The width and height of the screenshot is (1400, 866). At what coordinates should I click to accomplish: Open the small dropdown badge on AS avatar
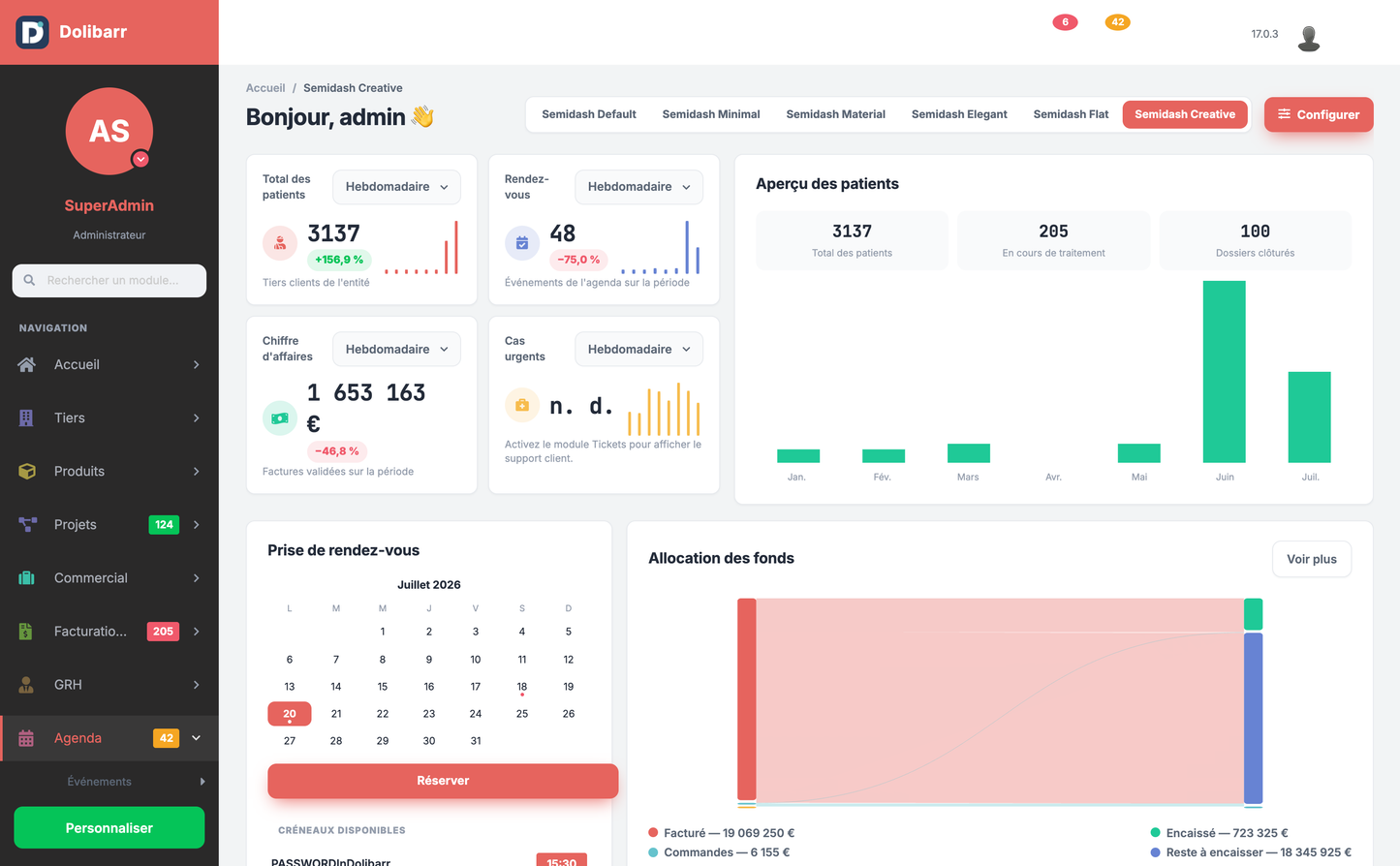[140, 159]
